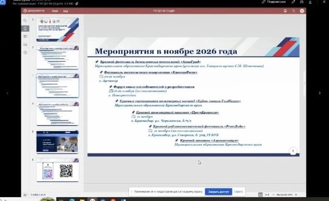The image size is (329, 201).
Task: Click the blue Закрыть доступ button
Action: [219, 192]
